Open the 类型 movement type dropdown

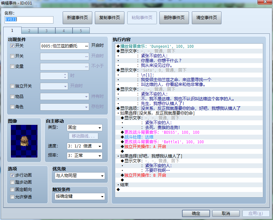pos(85,128)
